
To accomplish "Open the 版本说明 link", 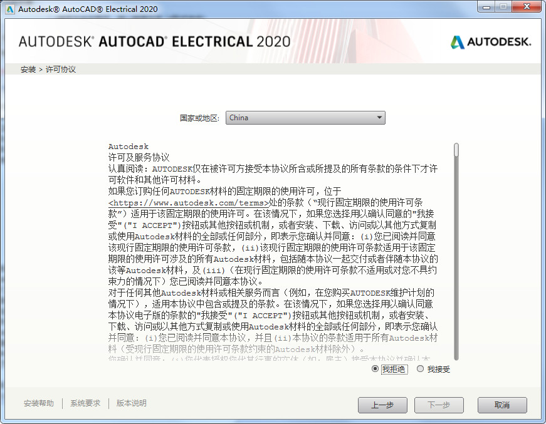I will (132, 403).
